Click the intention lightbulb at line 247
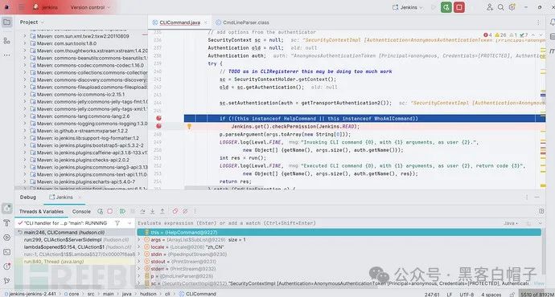The width and height of the screenshot is (555, 297). [x=189, y=126]
